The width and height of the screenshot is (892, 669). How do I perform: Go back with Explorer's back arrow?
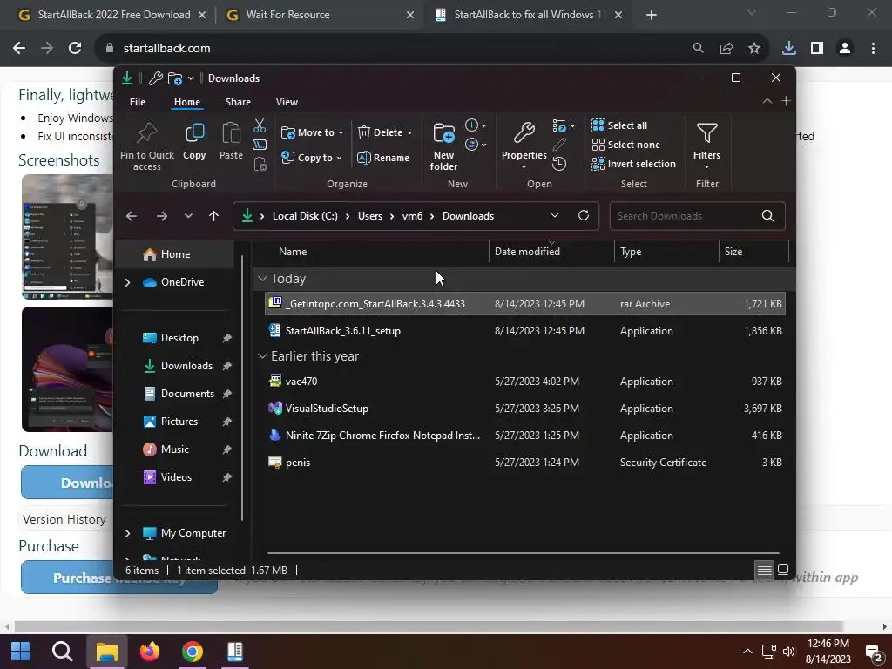click(x=132, y=216)
